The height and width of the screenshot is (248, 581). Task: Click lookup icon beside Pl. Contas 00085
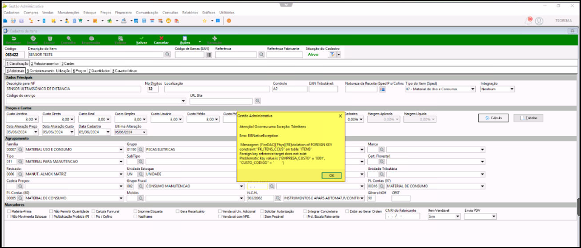pyautogui.click(x=20, y=198)
